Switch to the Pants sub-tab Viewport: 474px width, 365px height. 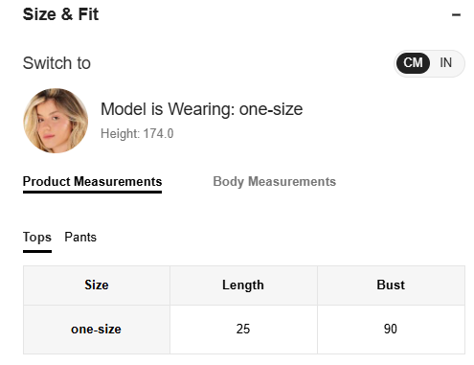(x=80, y=237)
